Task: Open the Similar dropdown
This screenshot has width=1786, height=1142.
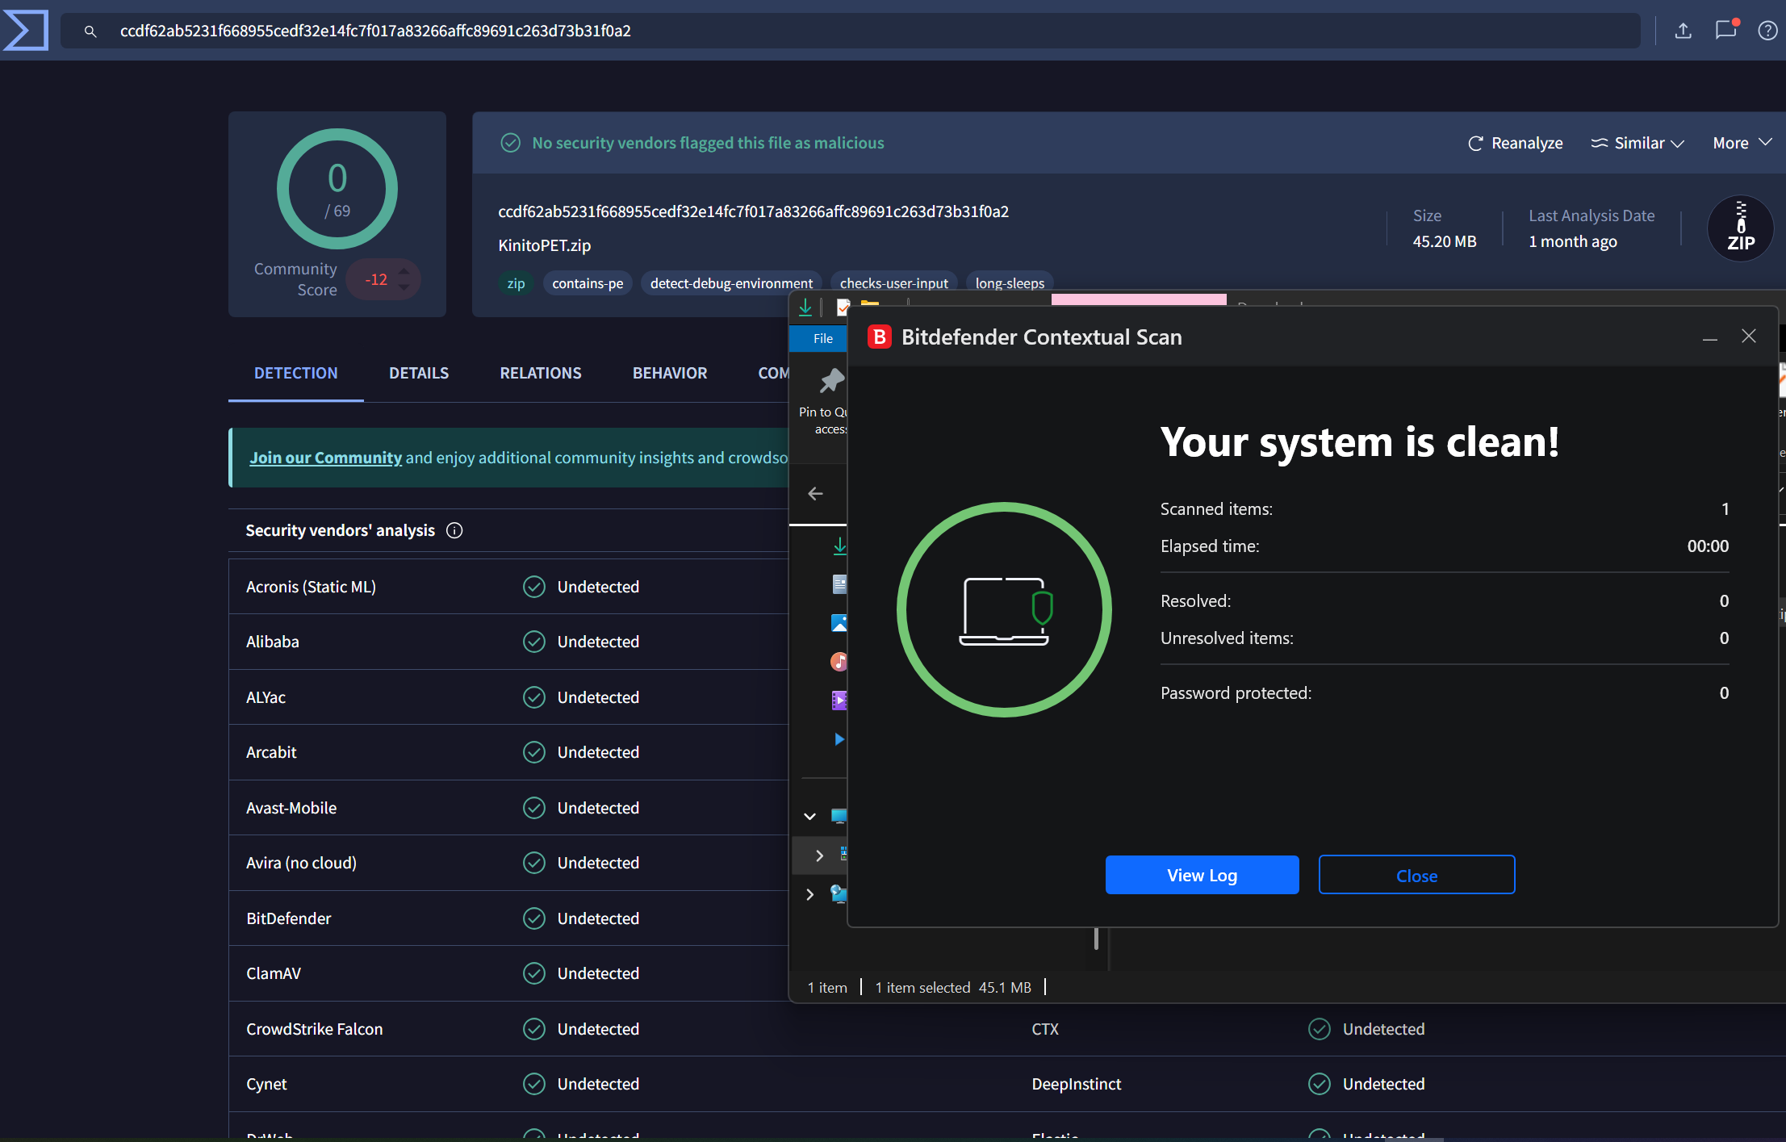Action: pos(1638,143)
